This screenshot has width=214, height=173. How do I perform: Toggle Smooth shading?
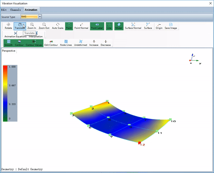point(9,43)
